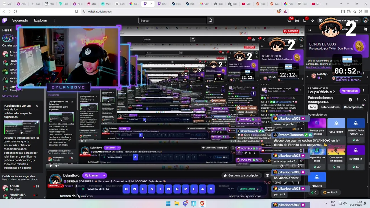Click the Llamar button
This screenshot has width=370, height=208.
point(91,175)
